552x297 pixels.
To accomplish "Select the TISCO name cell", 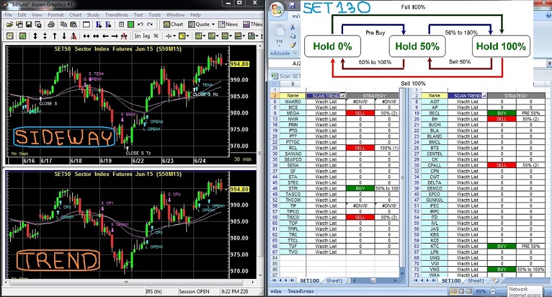I will click(293, 218).
